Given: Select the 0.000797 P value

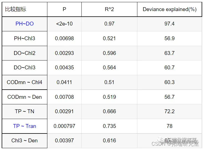Looking at the screenshot, I should coord(64,126).
